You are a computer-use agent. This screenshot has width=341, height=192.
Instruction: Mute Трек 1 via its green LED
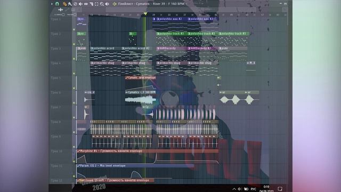(74, 29)
